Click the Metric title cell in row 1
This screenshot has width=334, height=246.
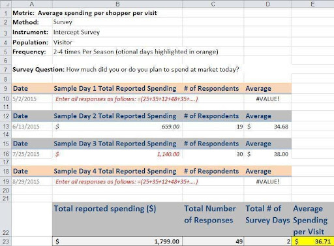[x=85, y=13]
